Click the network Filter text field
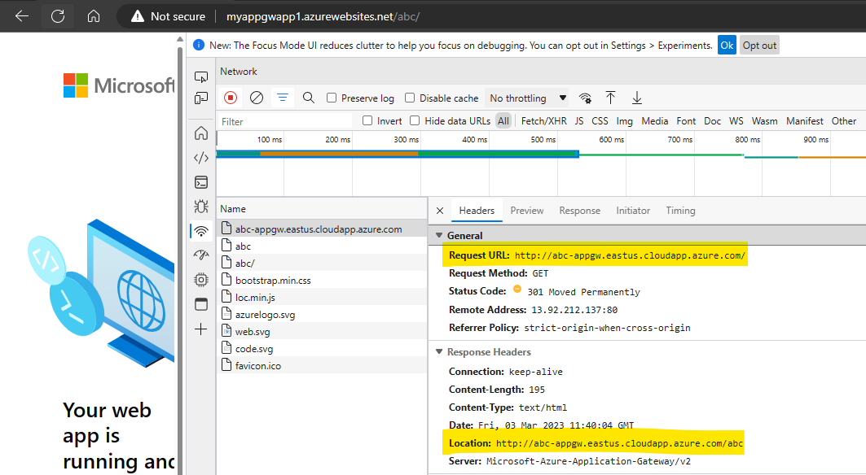The image size is (866, 475). pyautogui.click(x=285, y=121)
